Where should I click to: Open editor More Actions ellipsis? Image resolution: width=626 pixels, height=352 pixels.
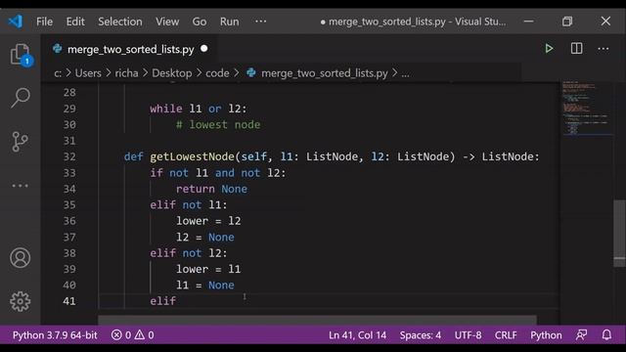click(604, 49)
